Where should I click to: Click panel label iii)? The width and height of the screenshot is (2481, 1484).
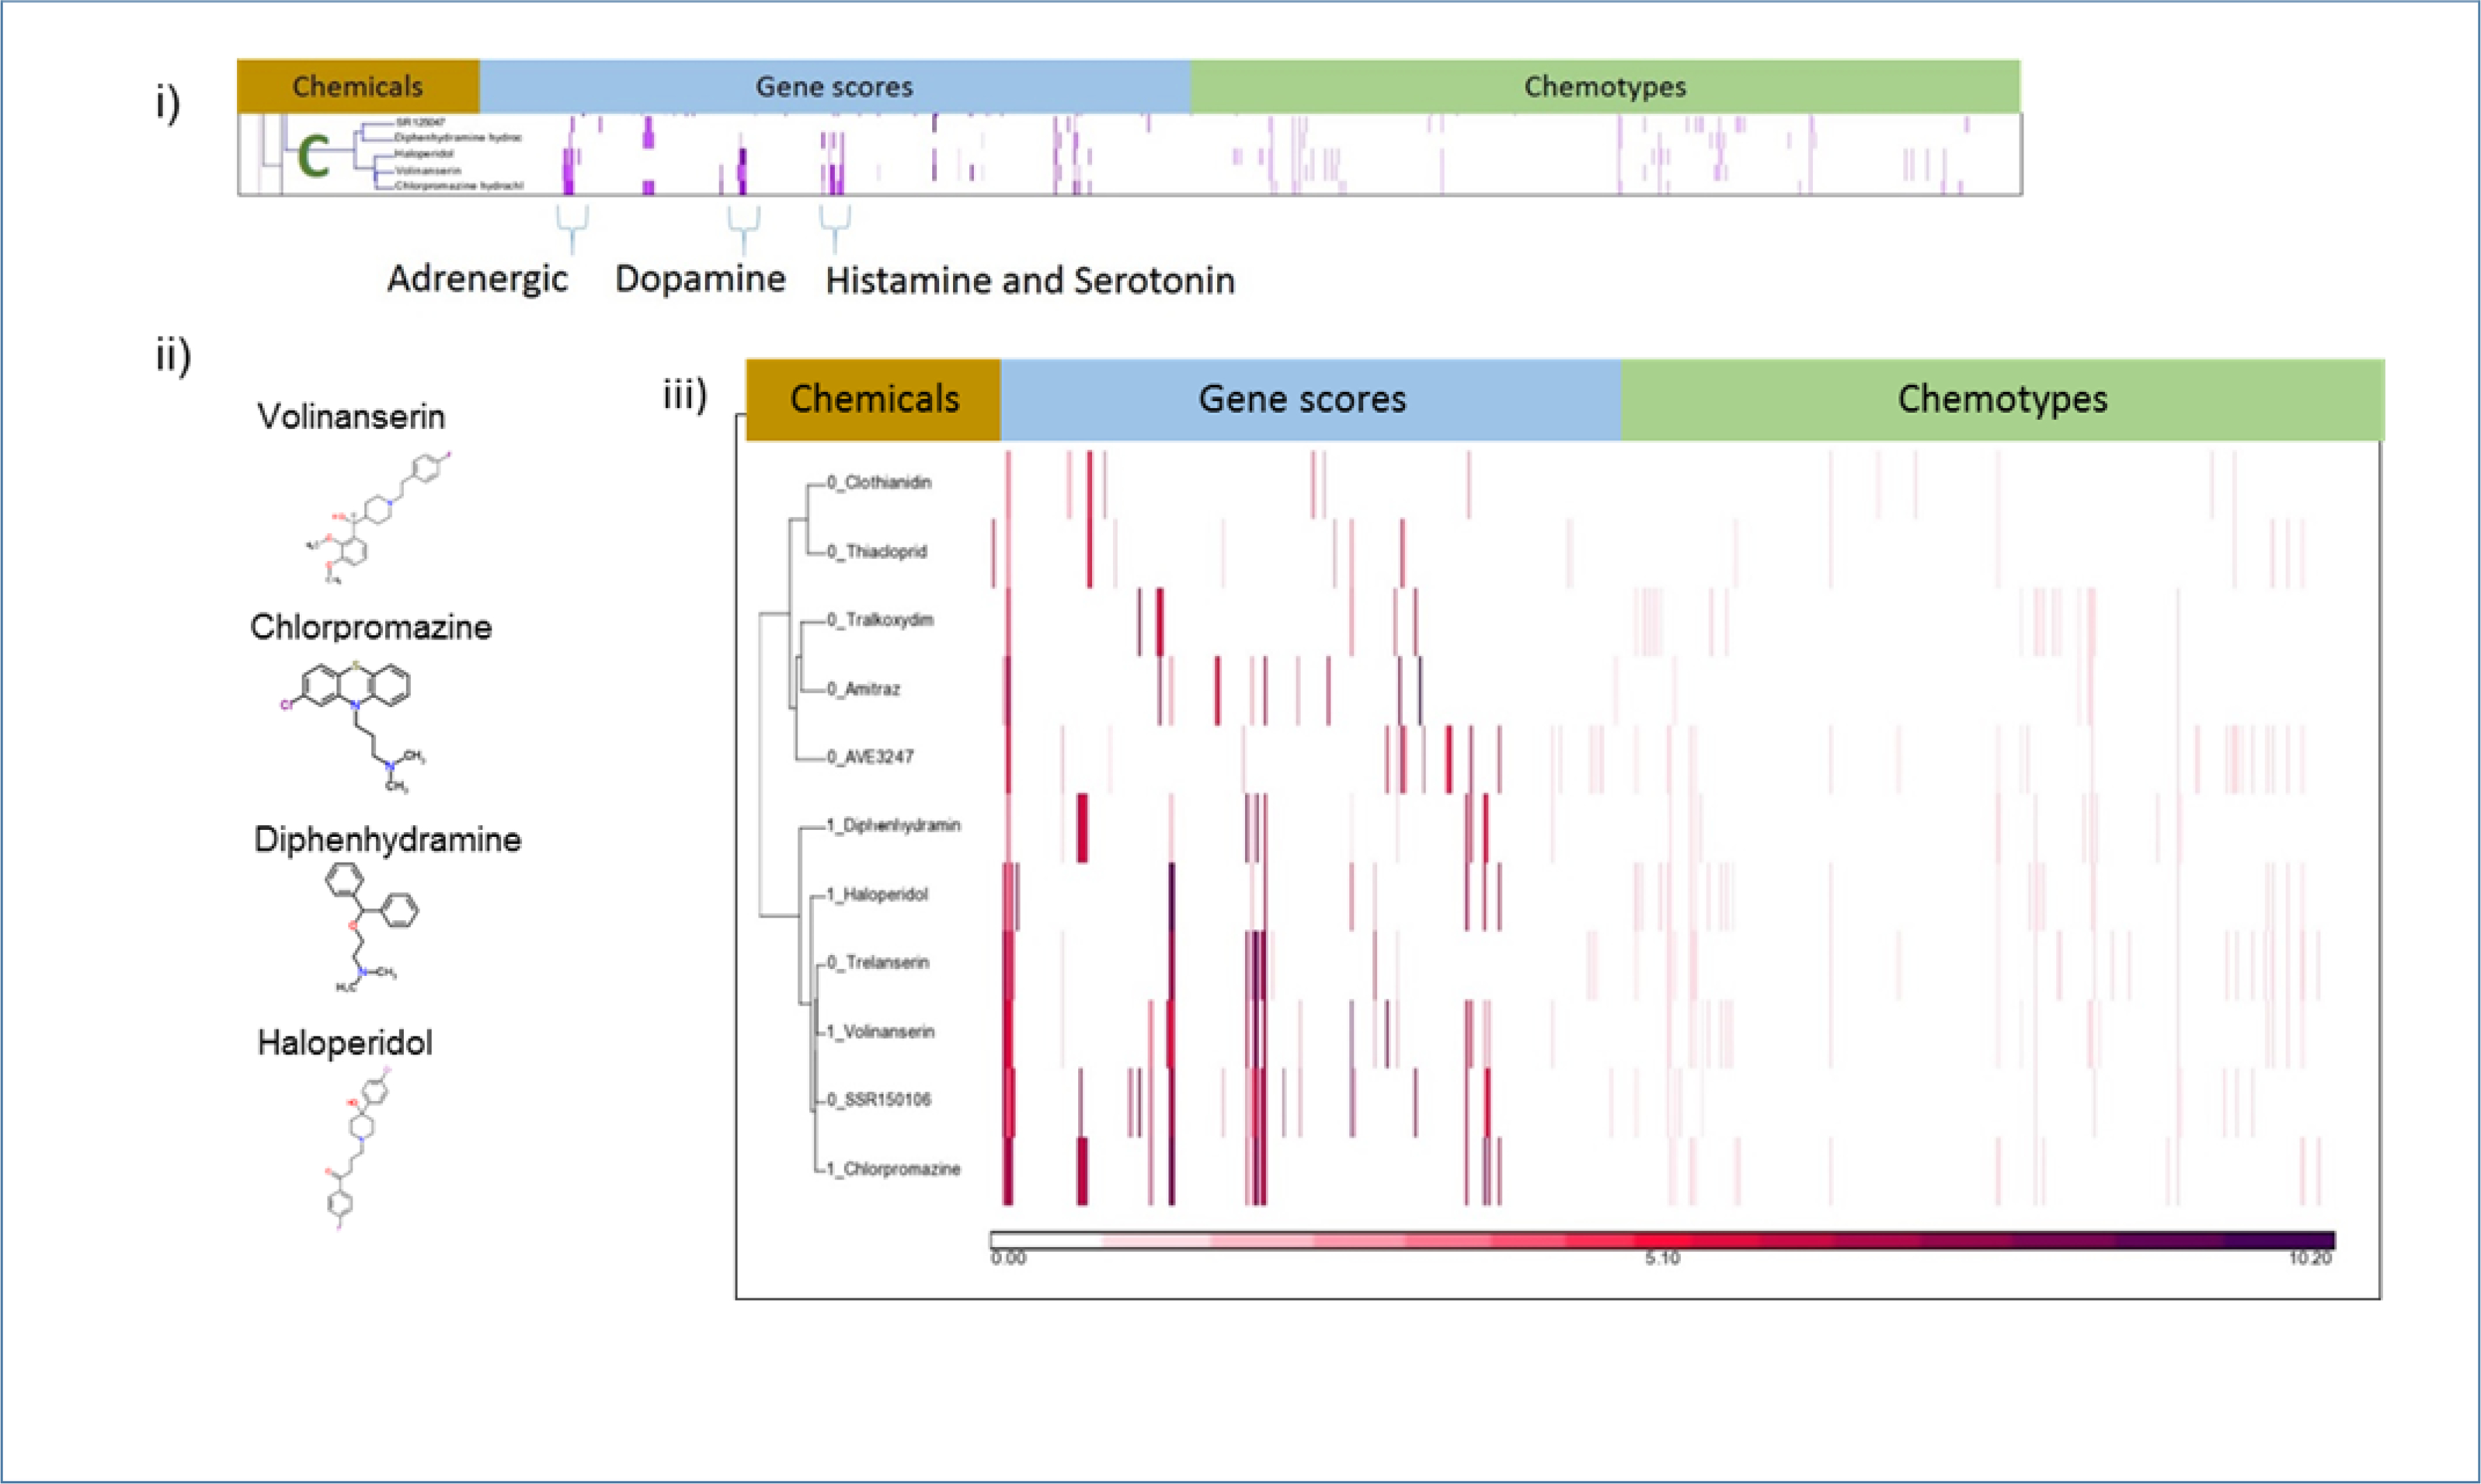(x=685, y=394)
